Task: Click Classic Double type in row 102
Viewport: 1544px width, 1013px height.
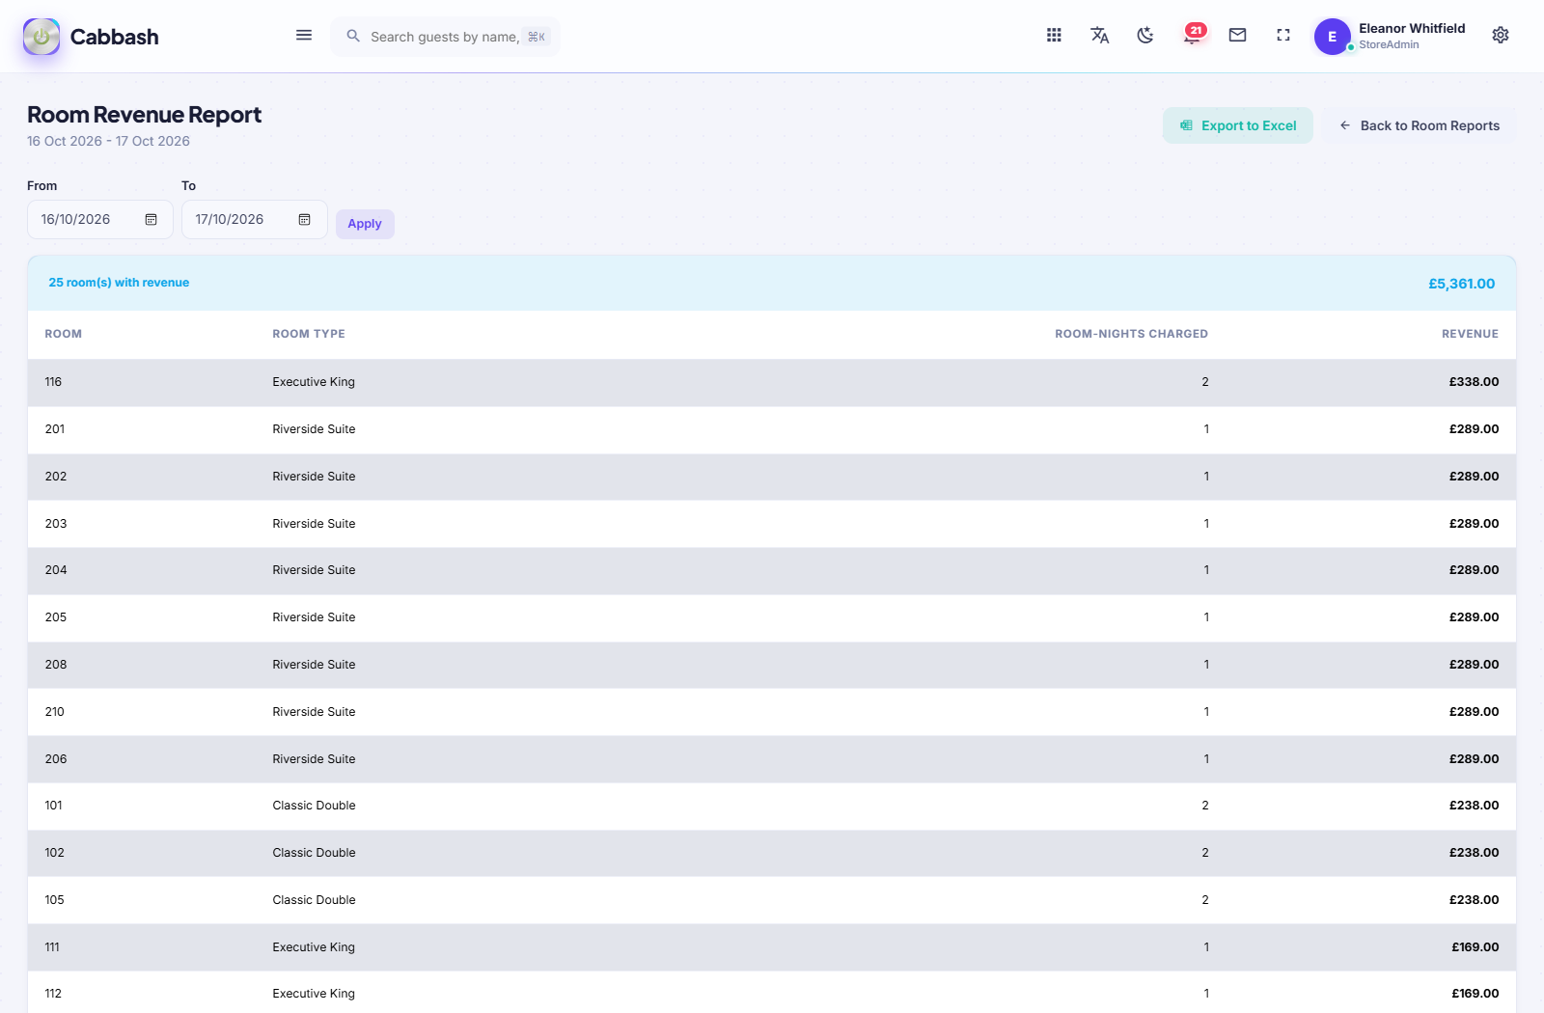Action: [314, 853]
